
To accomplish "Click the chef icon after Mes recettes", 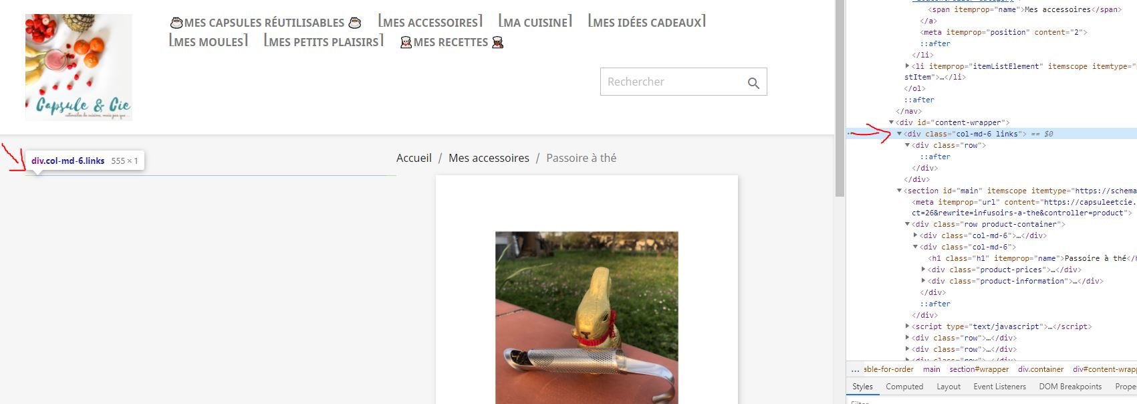I will tap(497, 43).
